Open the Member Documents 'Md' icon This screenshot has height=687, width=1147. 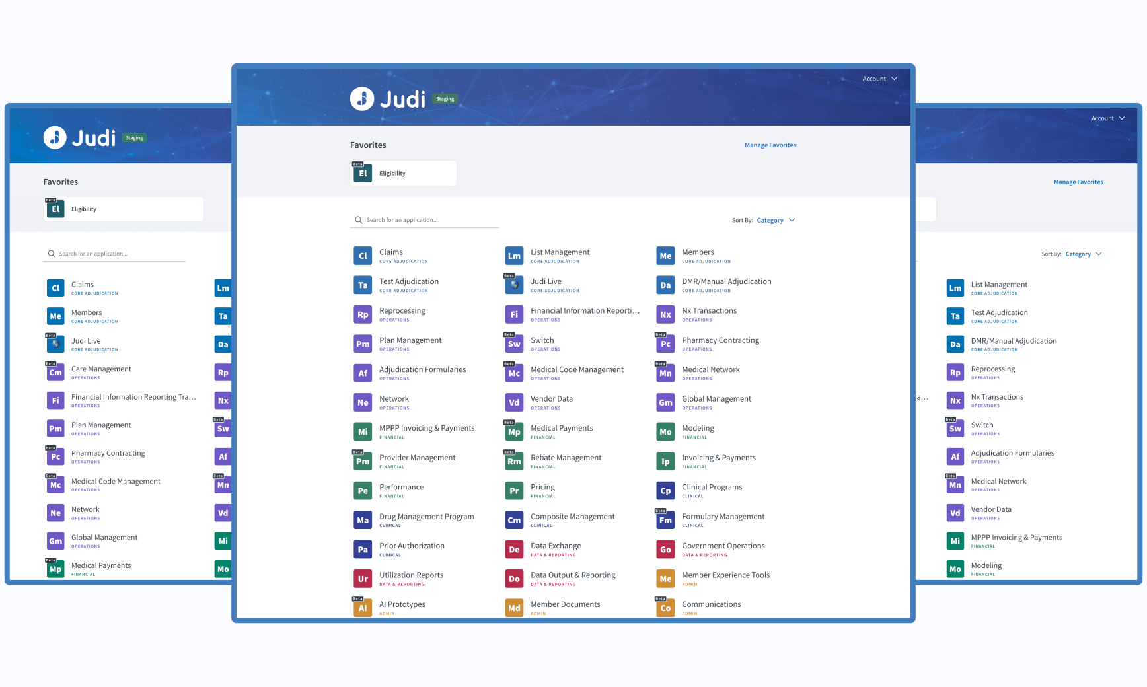[514, 608]
